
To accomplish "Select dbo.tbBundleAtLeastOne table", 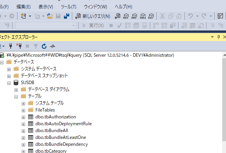I will 60,137.
